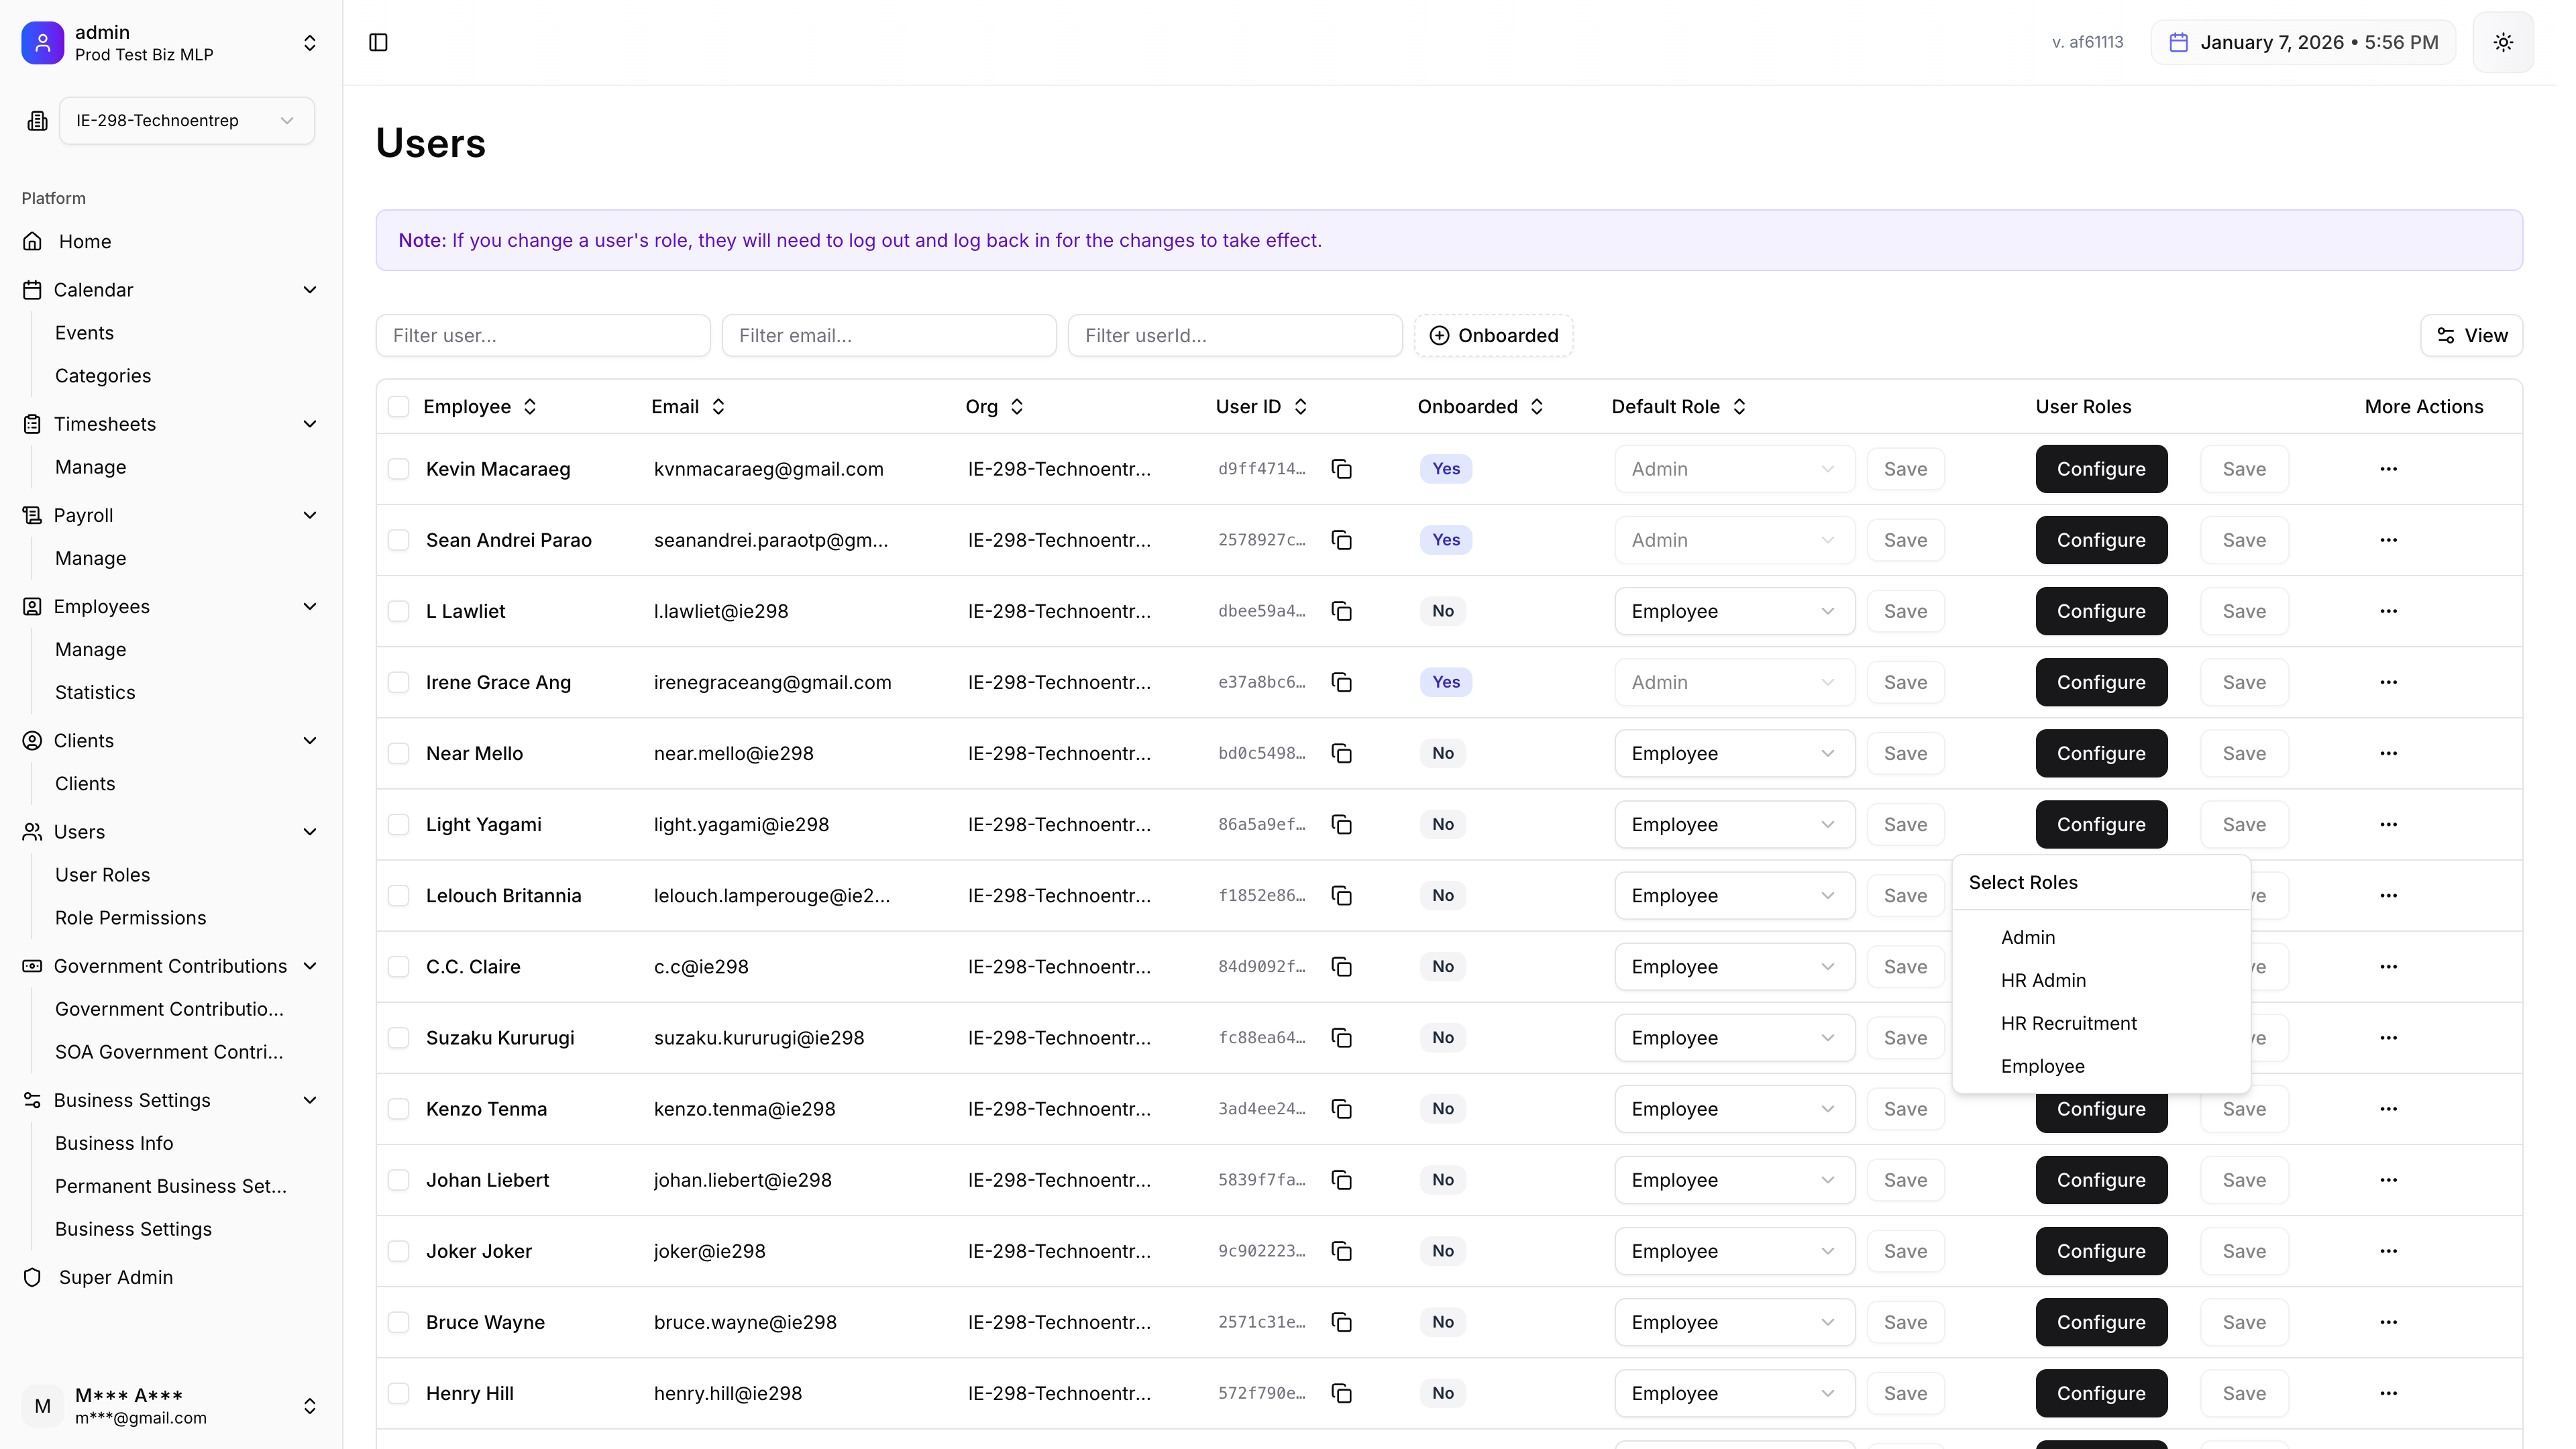Click the Onboarded filter button
2576x1449 pixels.
point(1493,335)
